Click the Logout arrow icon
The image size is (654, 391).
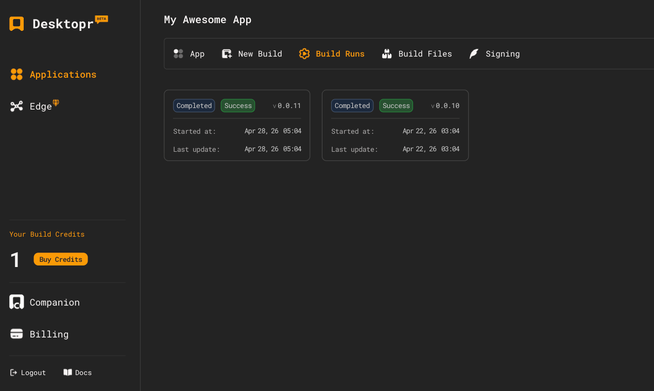click(14, 372)
